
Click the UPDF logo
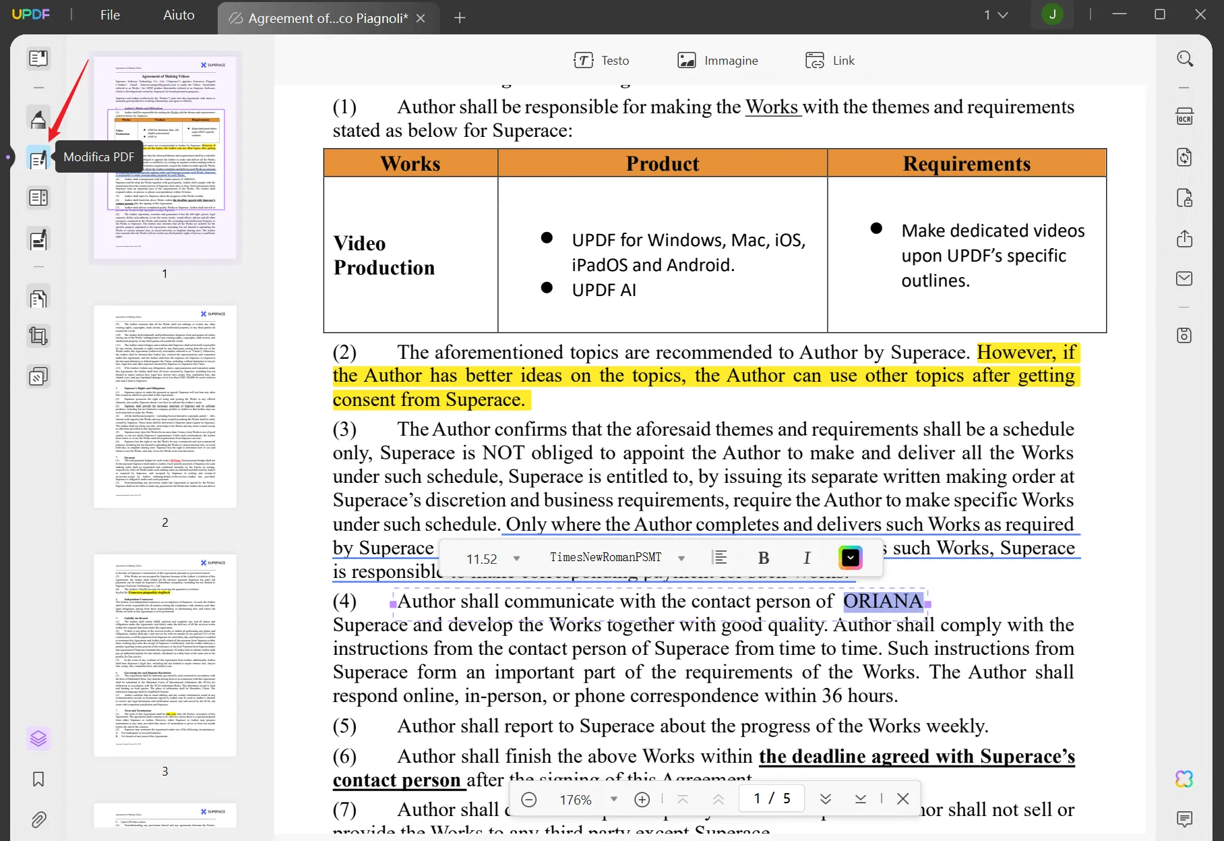(31, 14)
